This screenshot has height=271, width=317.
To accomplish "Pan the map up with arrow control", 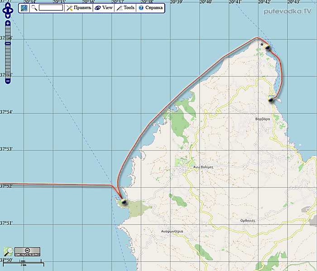I will pos(8,5).
